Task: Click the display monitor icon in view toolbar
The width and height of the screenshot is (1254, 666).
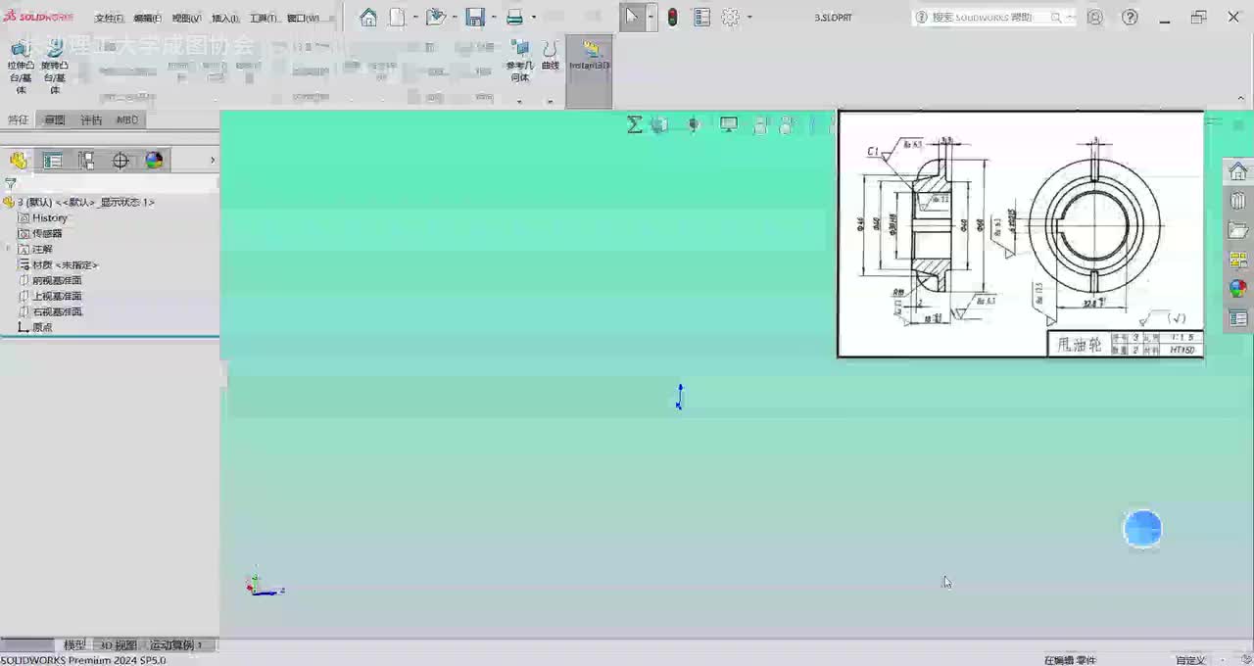Action: point(729,124)
